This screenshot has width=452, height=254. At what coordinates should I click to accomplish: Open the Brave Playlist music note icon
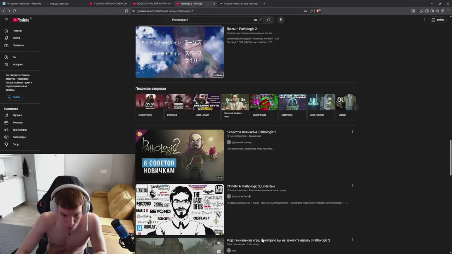coord(422,11)
